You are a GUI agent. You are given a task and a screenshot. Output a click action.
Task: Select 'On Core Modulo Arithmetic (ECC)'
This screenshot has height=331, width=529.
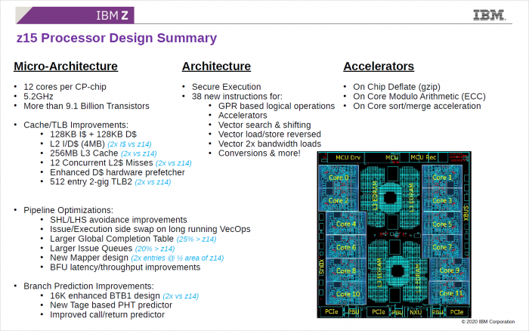(419, 97)
